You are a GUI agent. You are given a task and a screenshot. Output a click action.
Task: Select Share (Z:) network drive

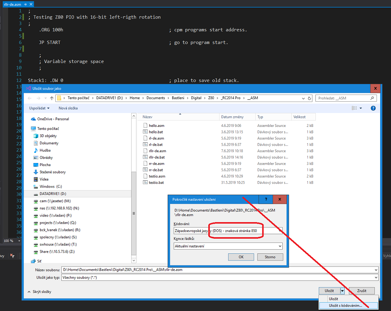click(57, 252)
